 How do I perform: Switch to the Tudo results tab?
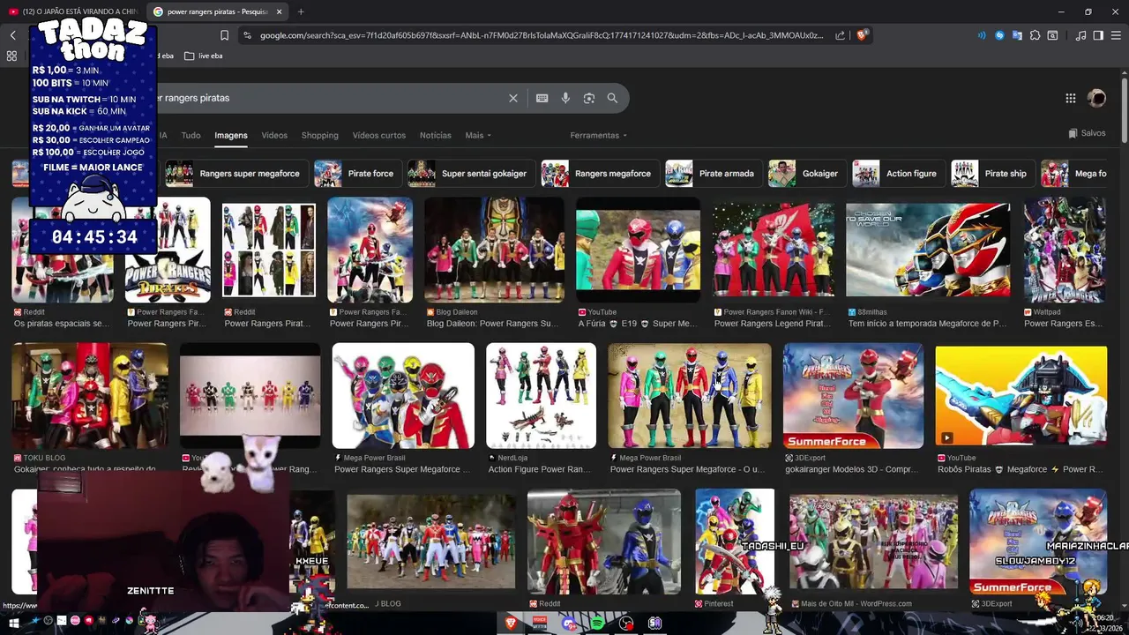click(x=191, y=135)
